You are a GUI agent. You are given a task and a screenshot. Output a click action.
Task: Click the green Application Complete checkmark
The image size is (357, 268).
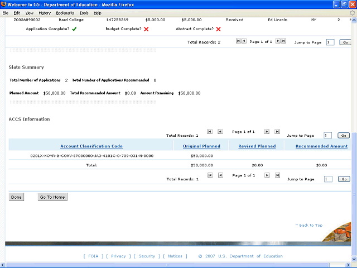pyautogui.click(x=74, y=29)
